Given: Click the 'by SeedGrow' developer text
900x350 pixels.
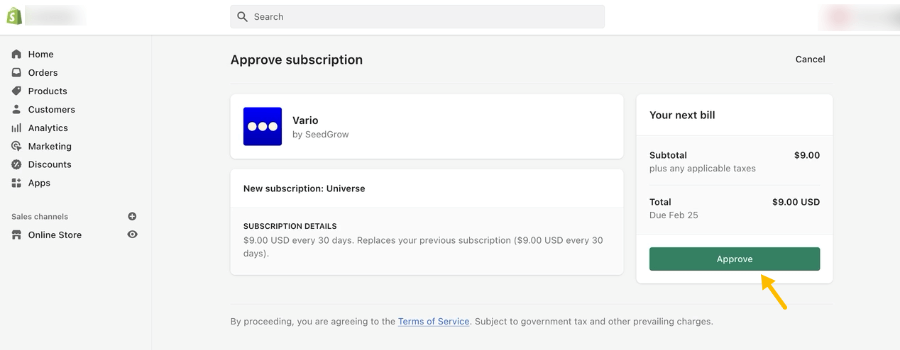Looking at the screenshot, I should click(321, 134).
